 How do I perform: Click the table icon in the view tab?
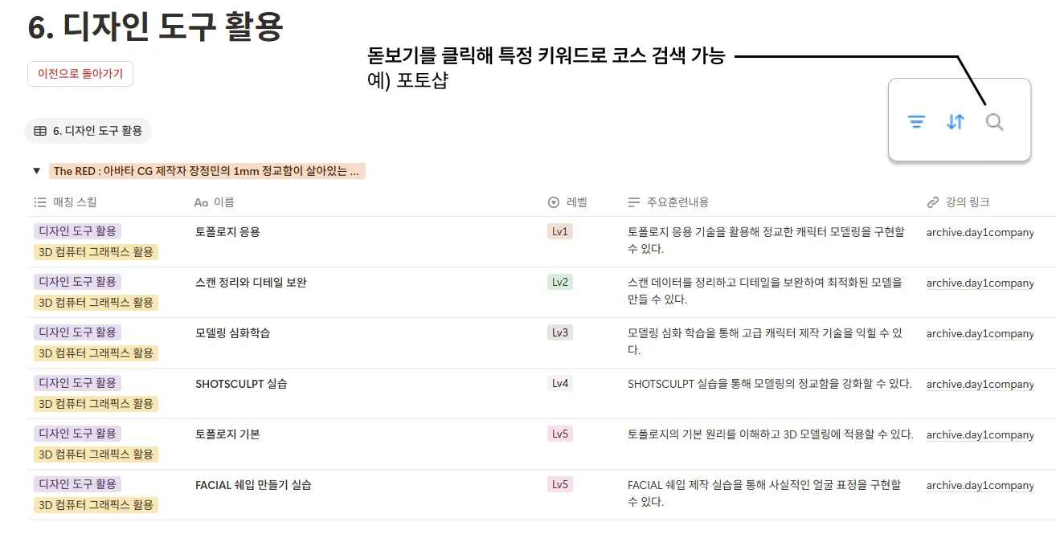(39, 131)
